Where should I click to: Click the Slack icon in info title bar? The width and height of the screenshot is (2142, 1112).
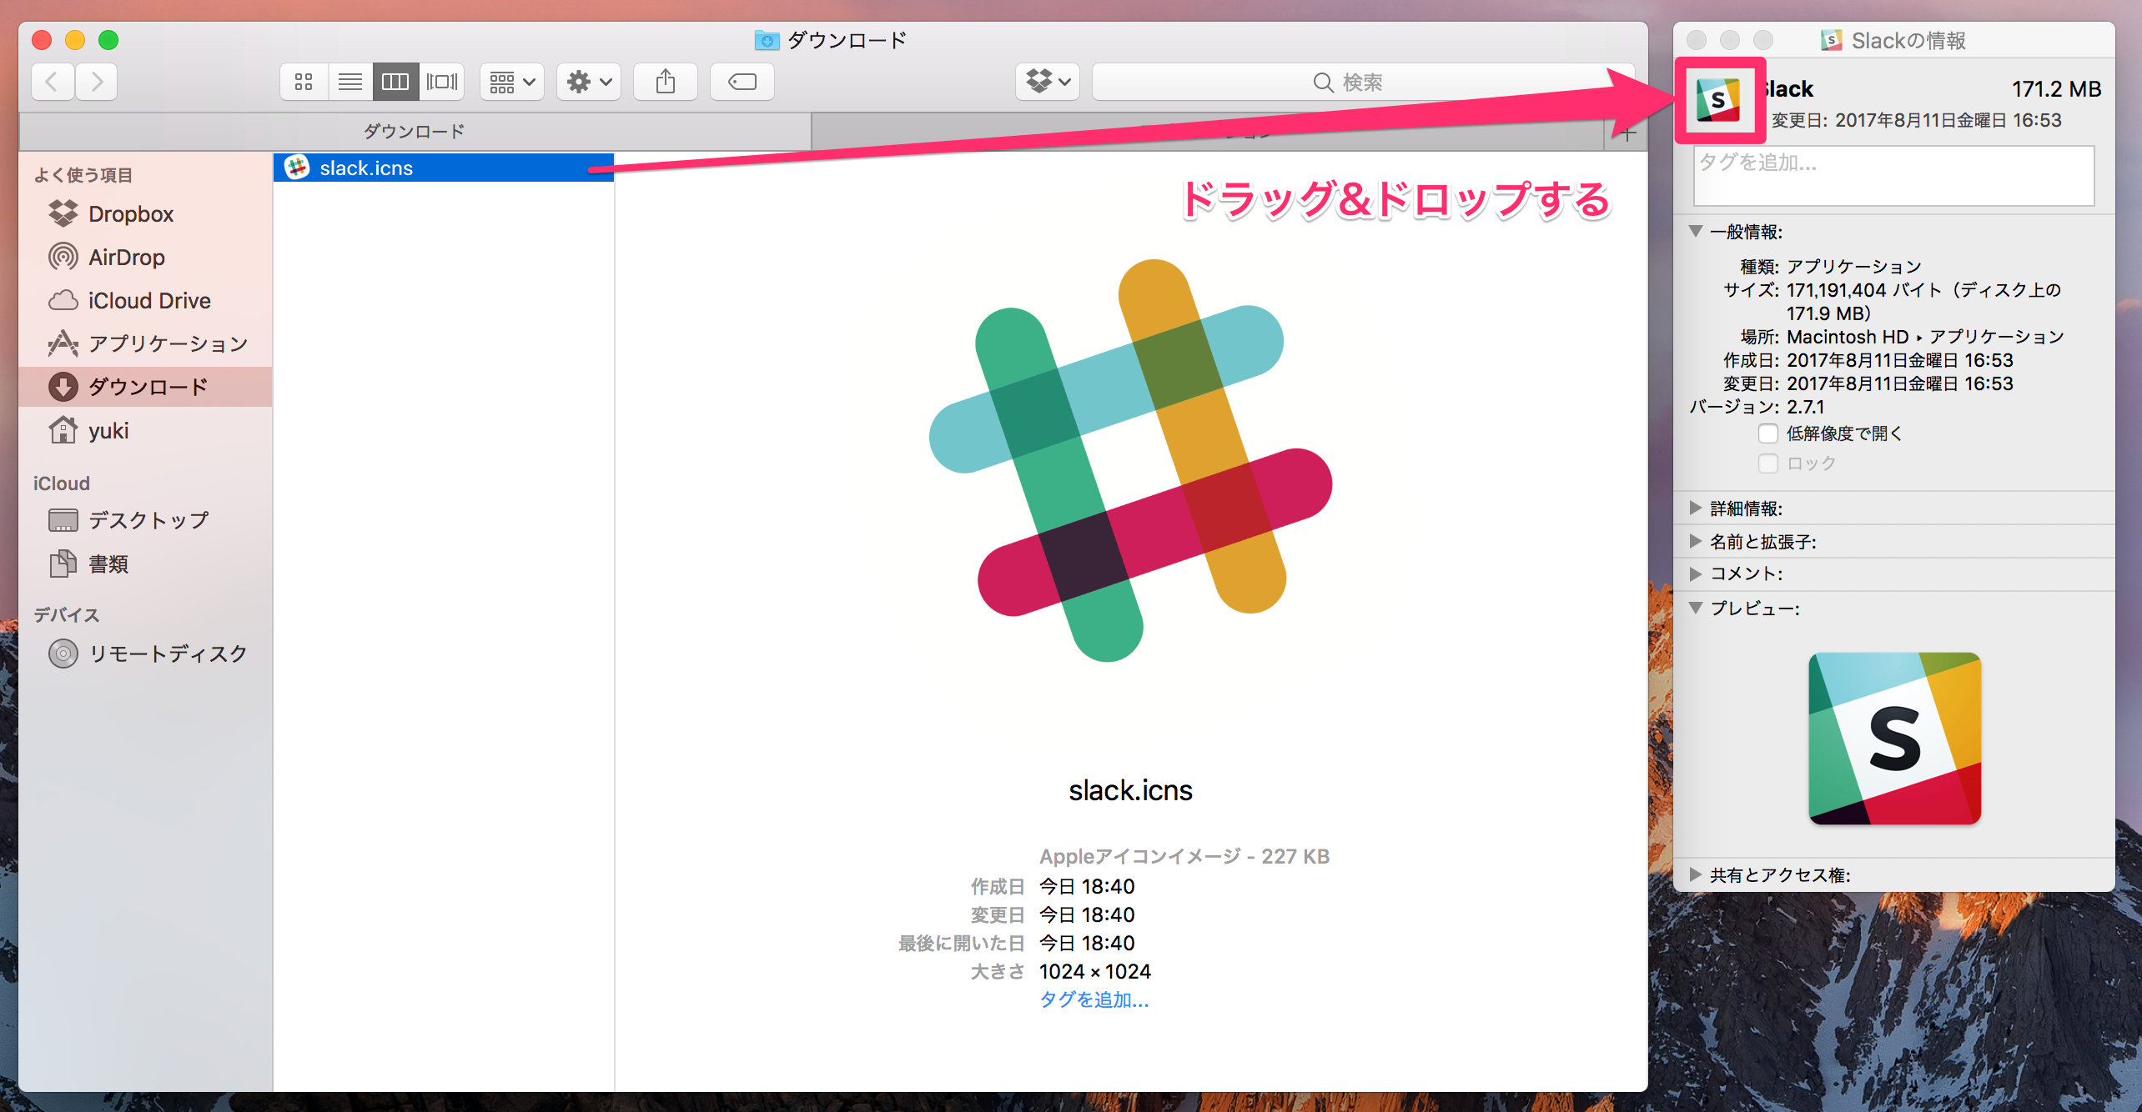tap(1832, 40)
